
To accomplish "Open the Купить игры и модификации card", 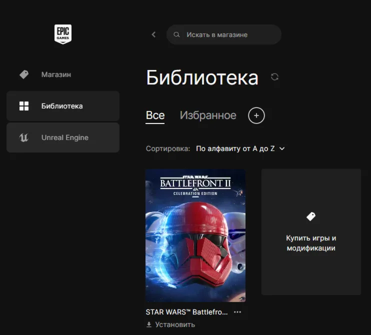I will tap(311, 232).
